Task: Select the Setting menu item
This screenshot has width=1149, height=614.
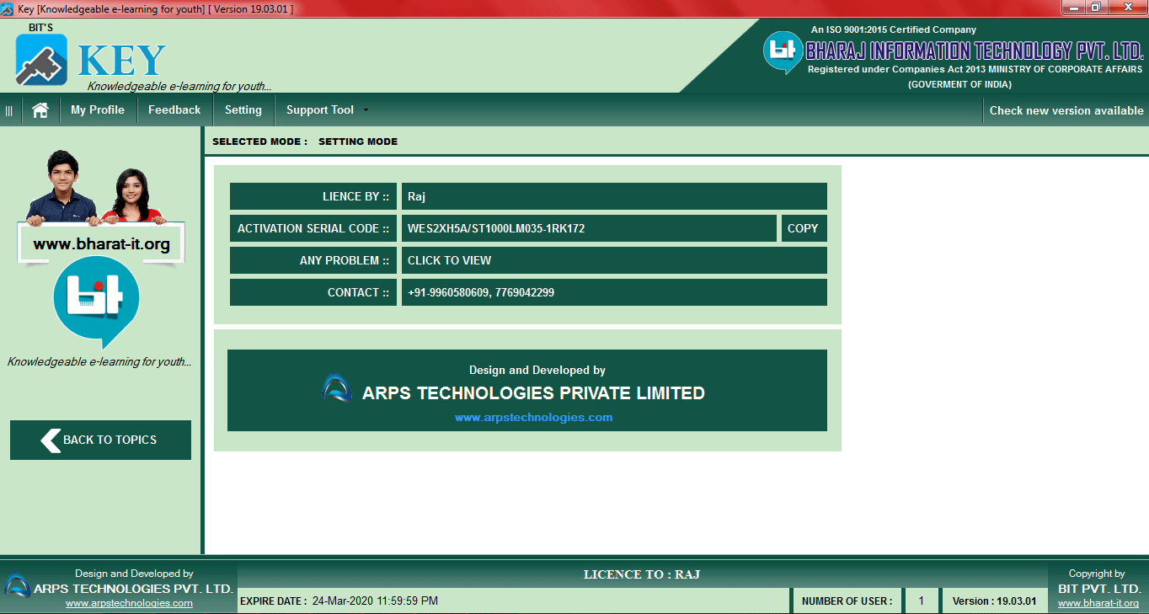Action: 243,110
